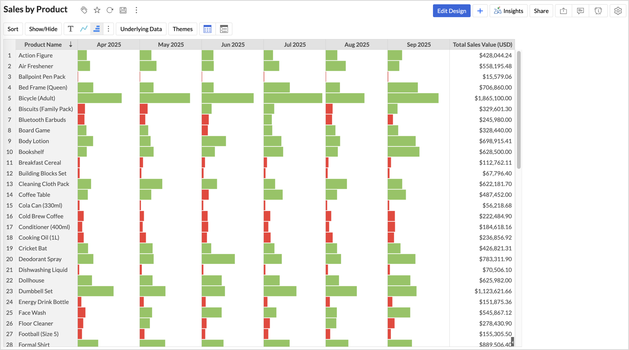The width and height of the screenshot is (629, 350).
Task: Open the Sort menu
Action: 13,29
